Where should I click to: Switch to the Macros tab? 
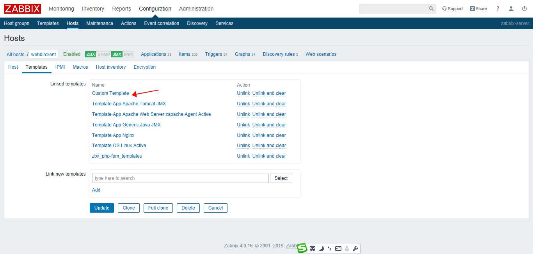point(80,67)
